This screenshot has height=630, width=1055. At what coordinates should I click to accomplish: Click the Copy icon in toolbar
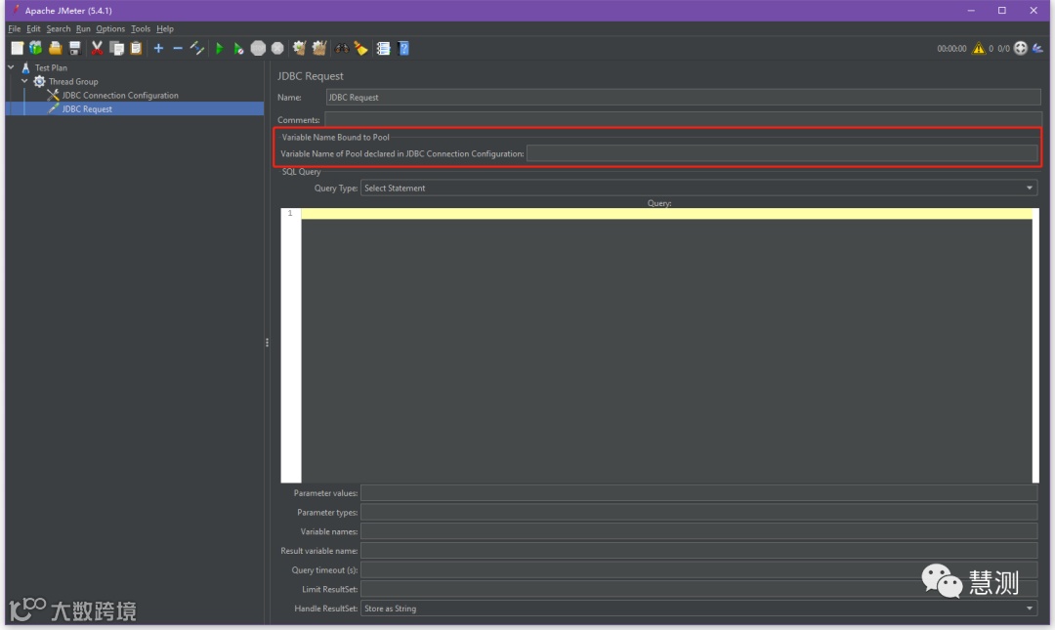tap(116, 48)
